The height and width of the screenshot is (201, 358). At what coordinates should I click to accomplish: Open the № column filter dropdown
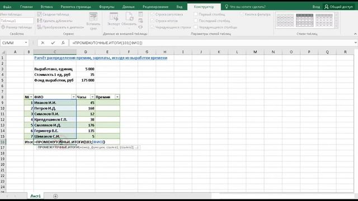(x=31, y=97)
